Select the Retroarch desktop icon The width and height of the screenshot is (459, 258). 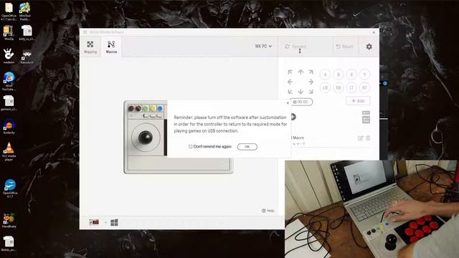click(27, 57)
